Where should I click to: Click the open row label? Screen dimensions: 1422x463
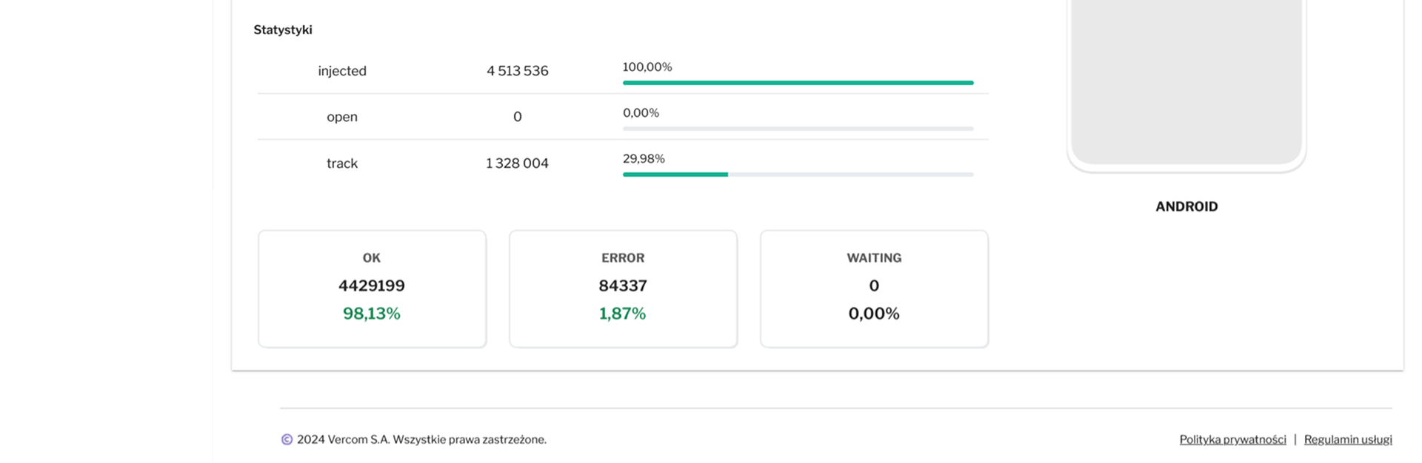click(x=342, y=117)
